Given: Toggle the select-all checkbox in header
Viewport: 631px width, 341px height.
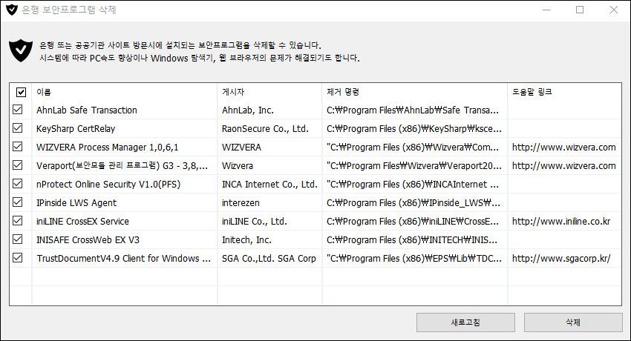Looking at the screenshot, I should click(x=21, y=93).
